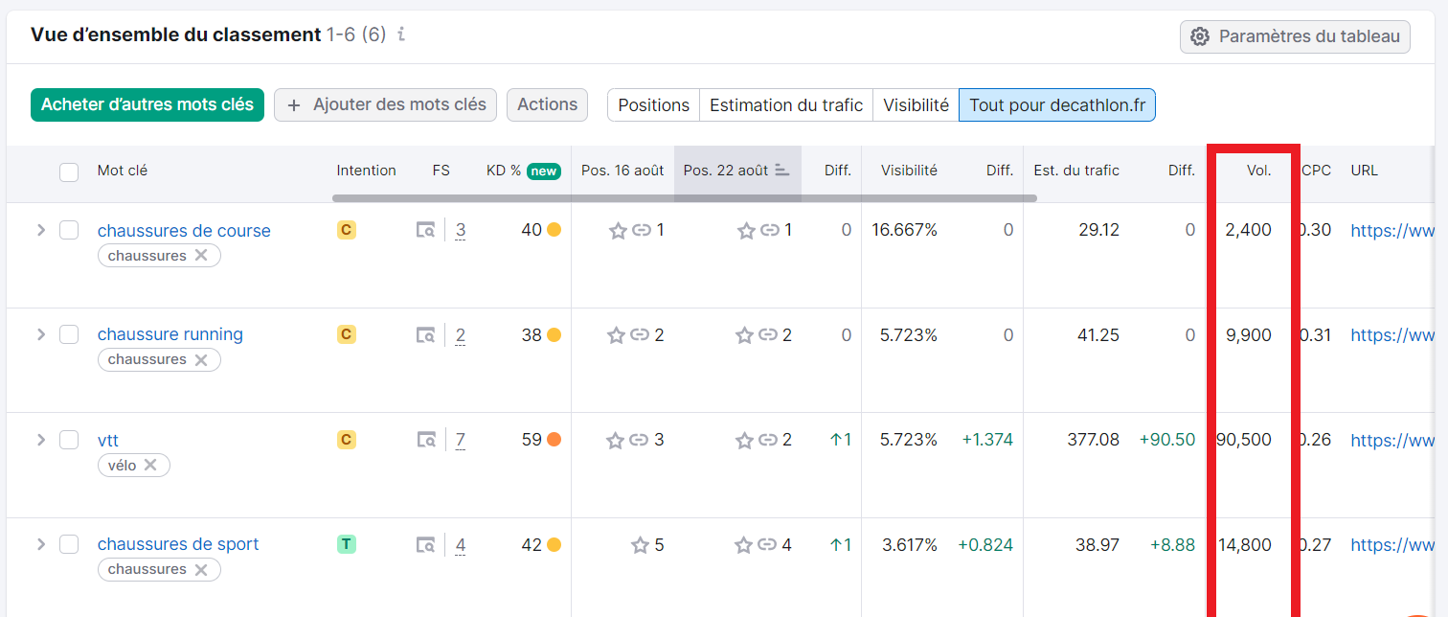The image size is (1448, 617).
Task: Open chaussures de course keyword link
Action: (x=184, y=230)
